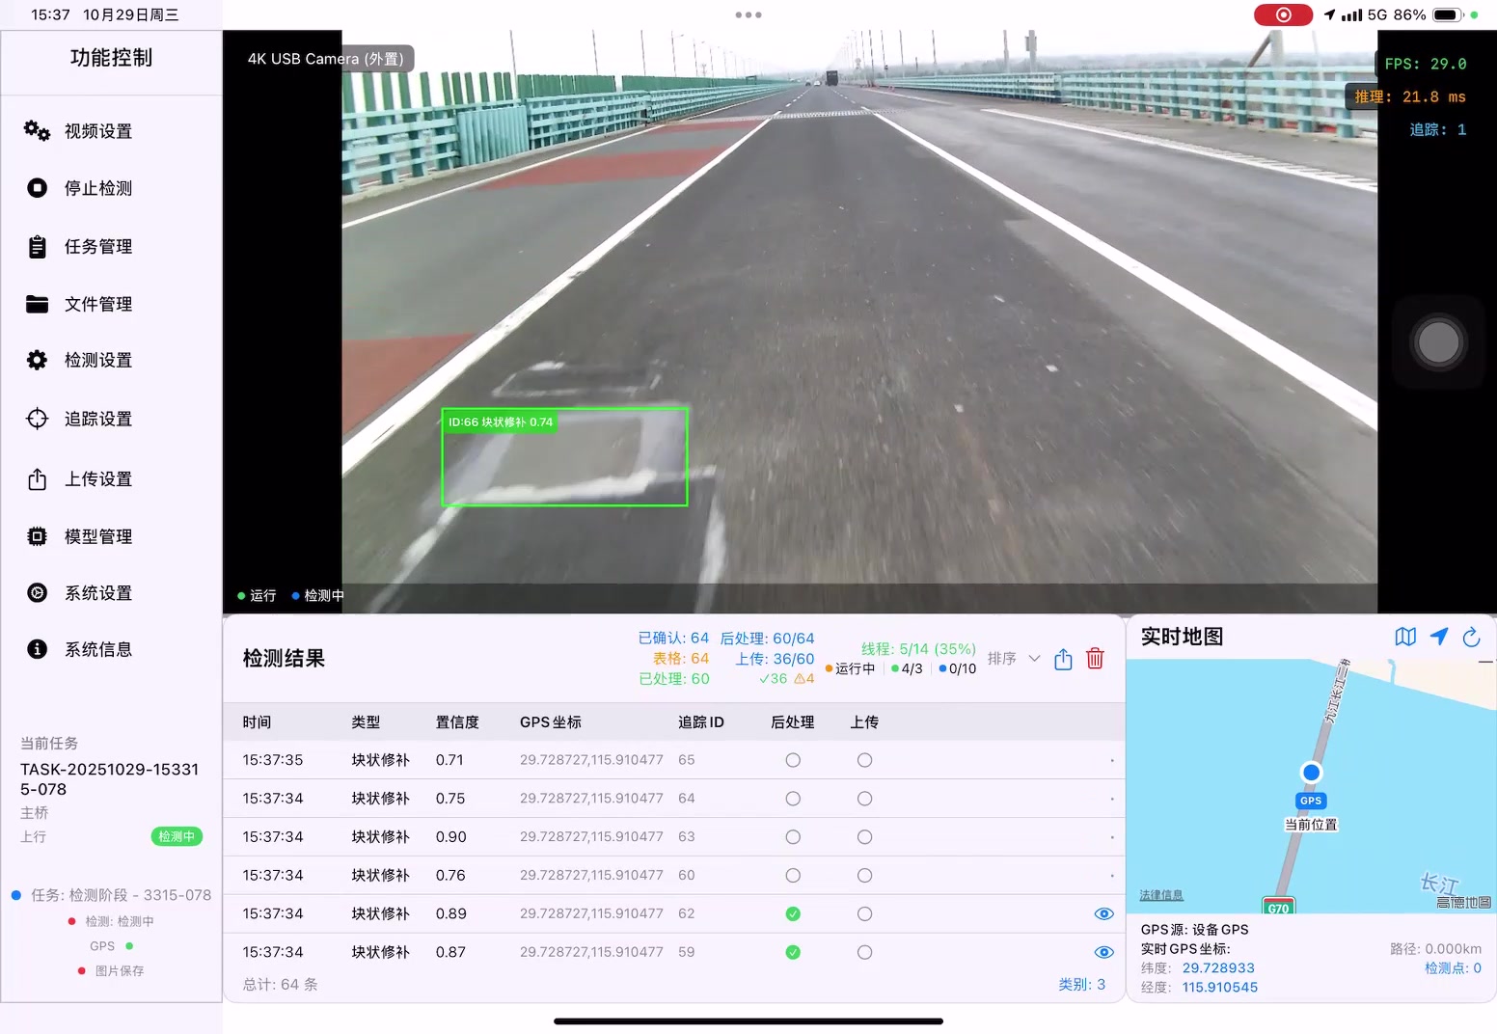Click 排序 label
This screenshot has height=1034, width=1497.
click(x=1002, y=659)
